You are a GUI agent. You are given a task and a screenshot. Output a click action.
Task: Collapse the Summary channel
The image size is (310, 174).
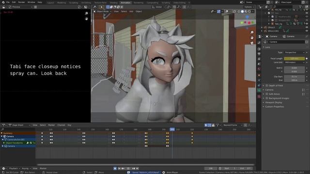click(1, 133)
